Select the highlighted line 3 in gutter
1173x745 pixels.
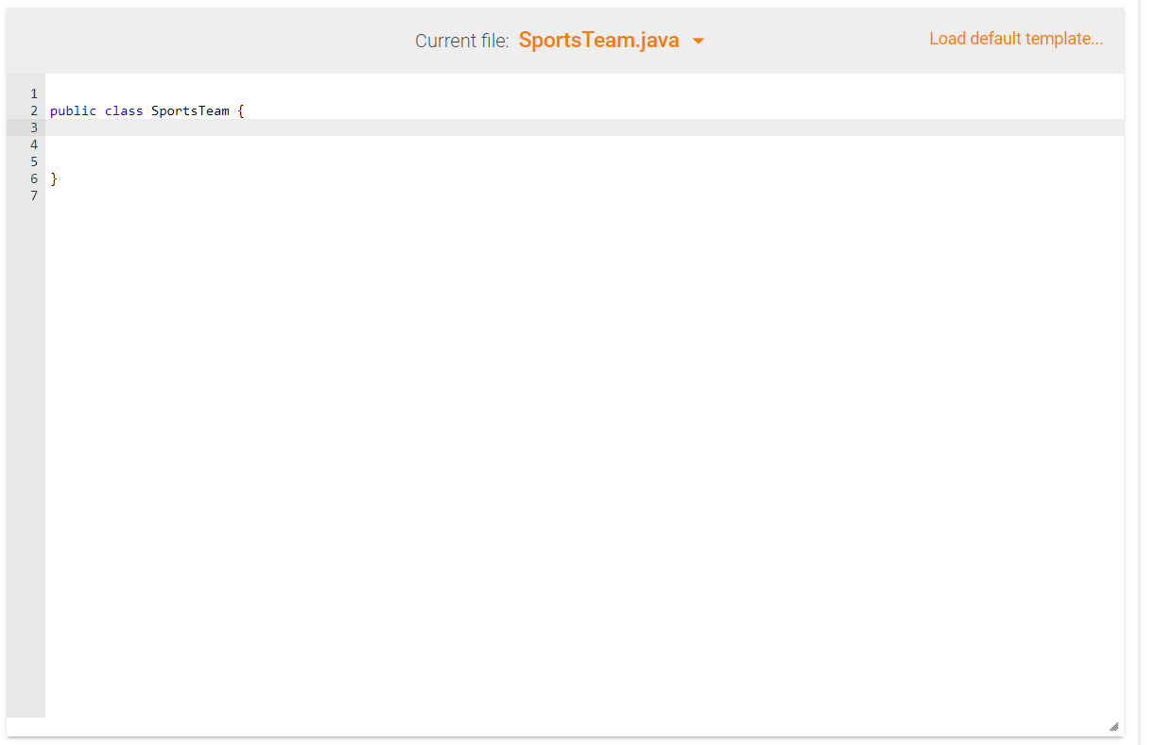34,127
